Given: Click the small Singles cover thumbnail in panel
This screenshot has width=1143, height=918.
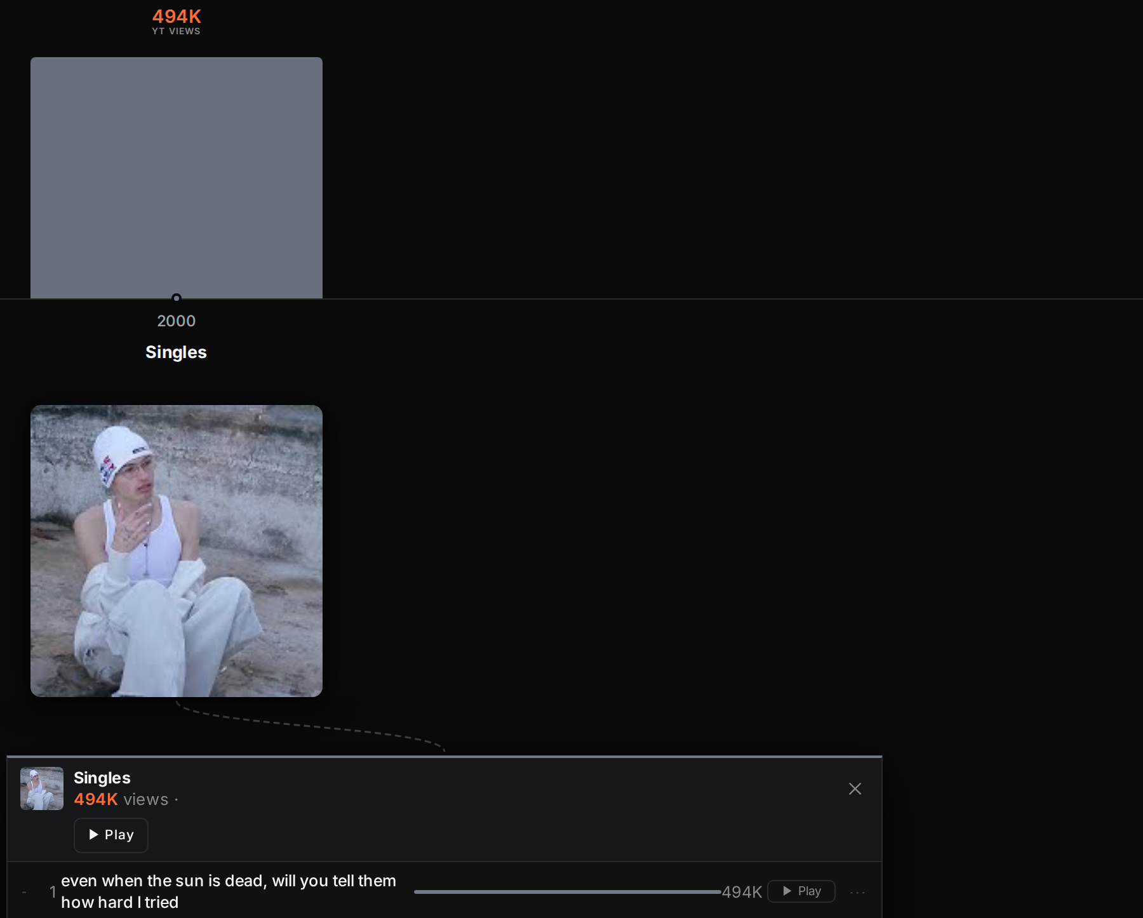Looking at the screenshot, I should coord(42,788).
